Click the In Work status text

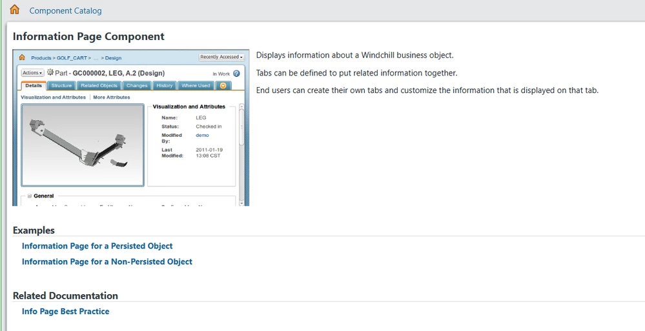[x=221, y=74]
